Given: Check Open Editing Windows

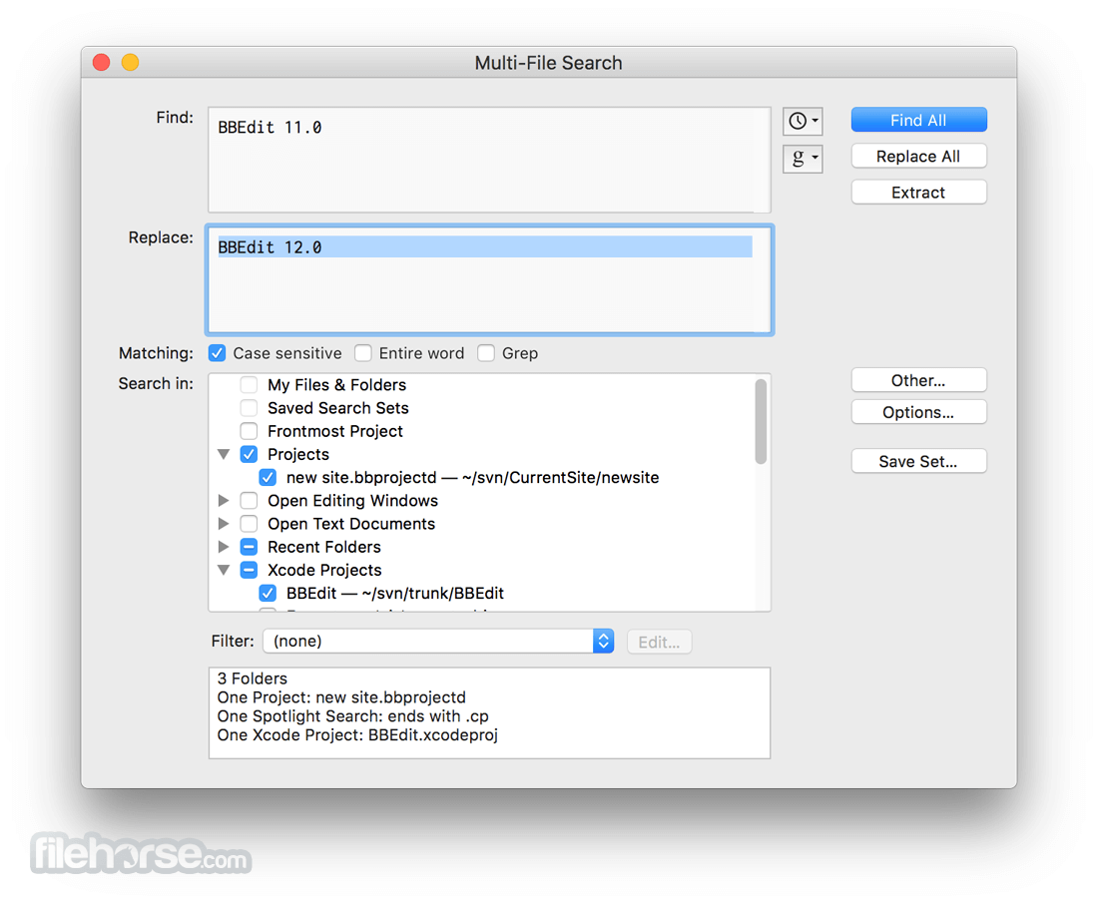Looking at the screenshot, I should pos(249,501).
